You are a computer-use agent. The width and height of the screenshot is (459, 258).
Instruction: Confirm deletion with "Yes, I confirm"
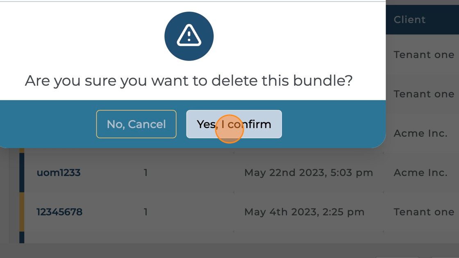[234, 124]
